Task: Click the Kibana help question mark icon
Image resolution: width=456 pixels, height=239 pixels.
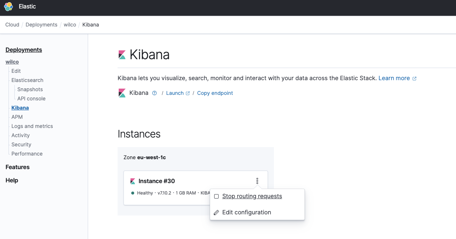Action: (155, 93)
